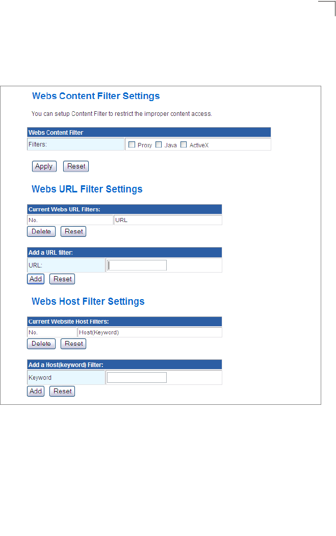Click into the Keyword input field
Screen dimensions: 336x536
tap(137, 377)
